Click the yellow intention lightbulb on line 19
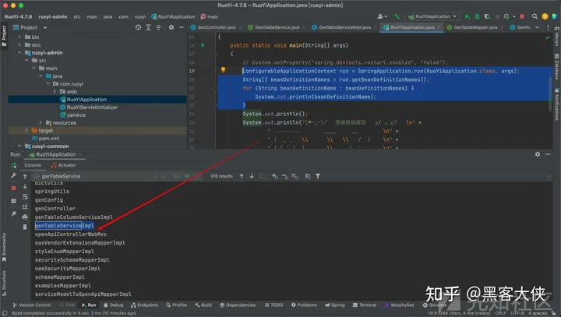This screenshot has width=561, height=317. (223, 70)
